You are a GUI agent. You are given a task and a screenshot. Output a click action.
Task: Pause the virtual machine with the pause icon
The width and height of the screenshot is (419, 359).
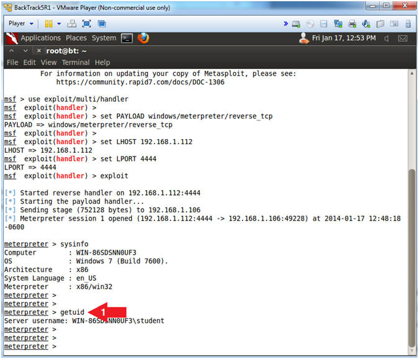coord(48,24)
